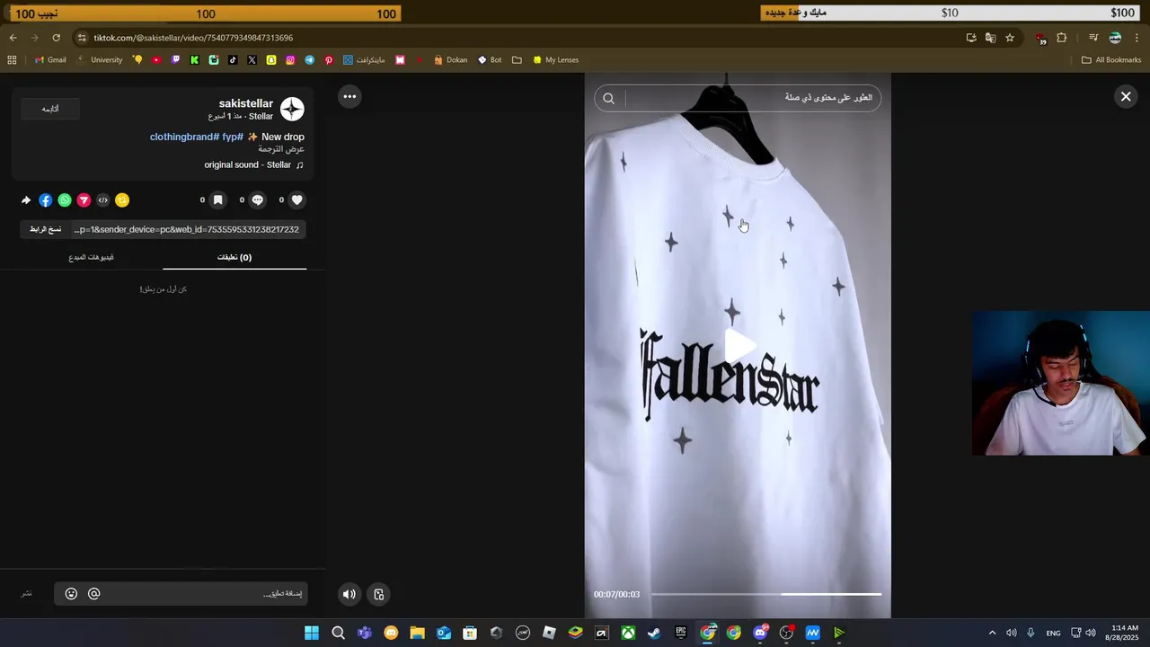Open the Bot bookmark
The width and height of the screenshot is (1150, 647).
tap(490, 60)
